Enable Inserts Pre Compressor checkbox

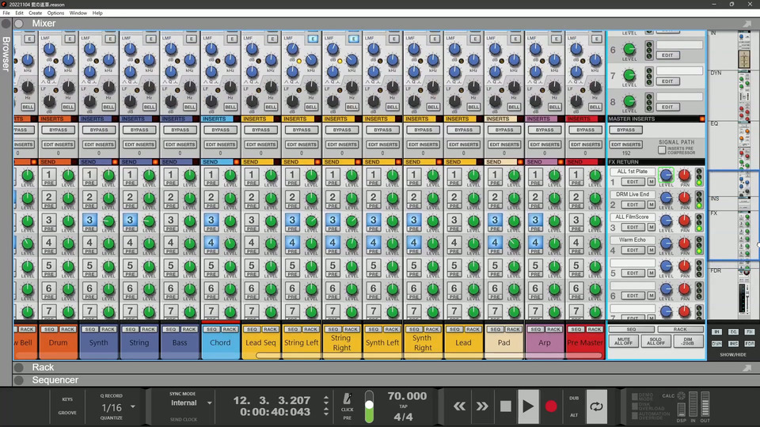point(662,149)
